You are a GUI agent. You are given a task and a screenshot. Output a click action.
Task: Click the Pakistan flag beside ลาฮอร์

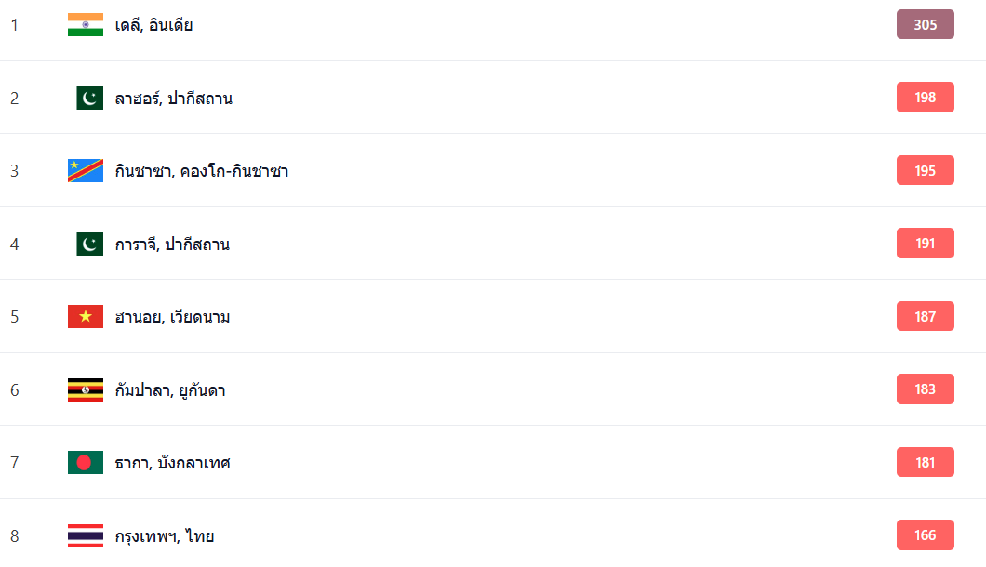point(89,98)
